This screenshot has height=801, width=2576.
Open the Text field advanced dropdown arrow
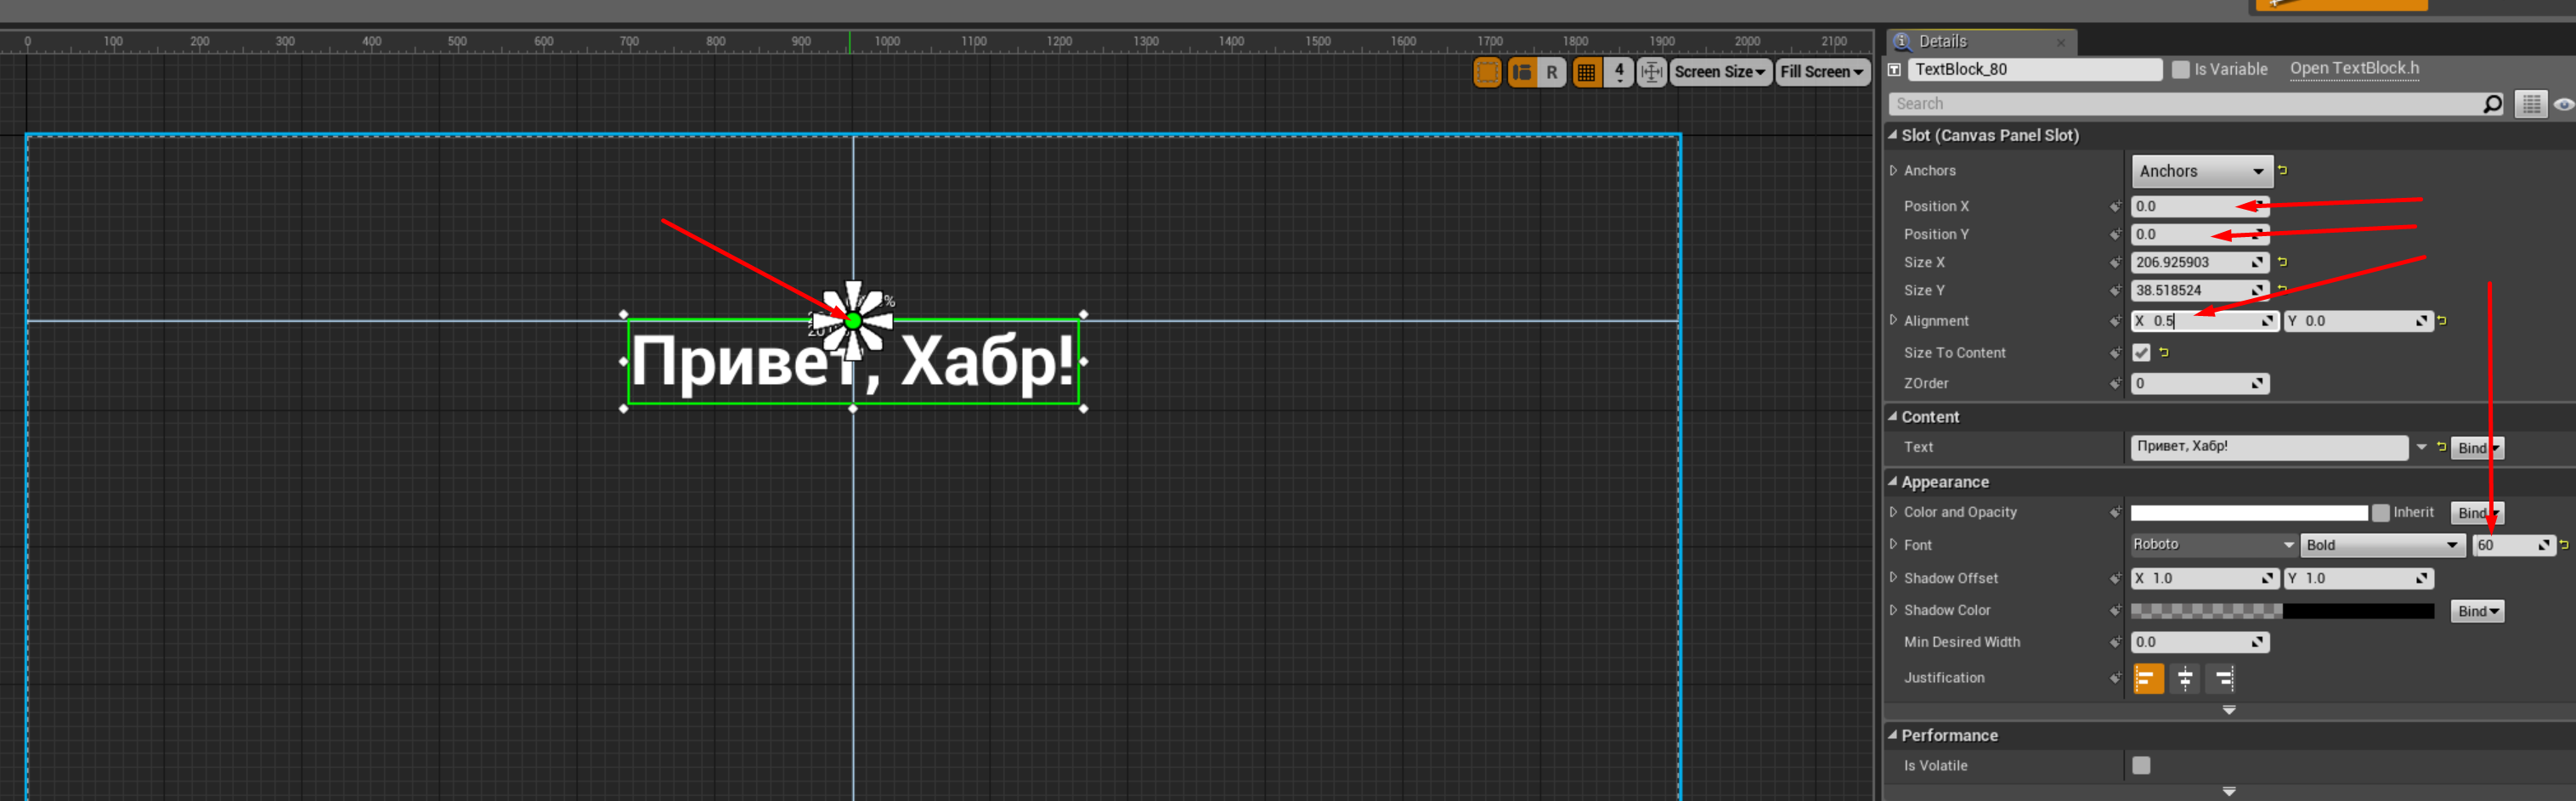[x=2421, y=447]
